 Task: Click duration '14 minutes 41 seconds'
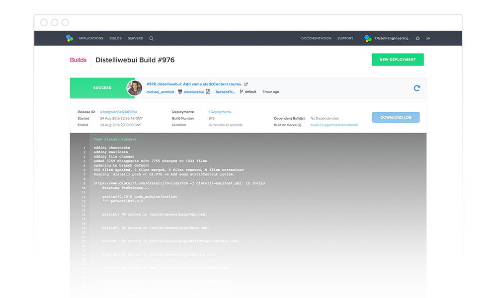[225, 125]
